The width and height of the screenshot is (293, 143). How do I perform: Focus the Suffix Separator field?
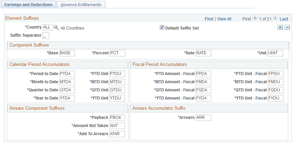46,35
